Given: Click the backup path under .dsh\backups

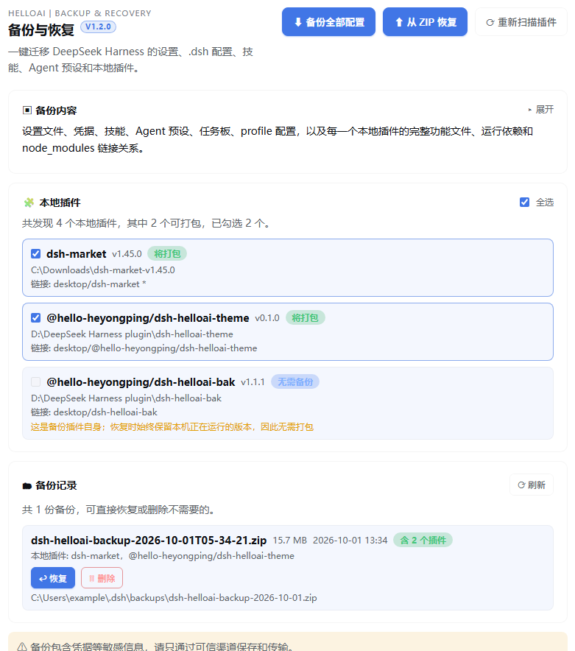Looking at the screenshot, I should pyautogui.click(x=174, y=598).
